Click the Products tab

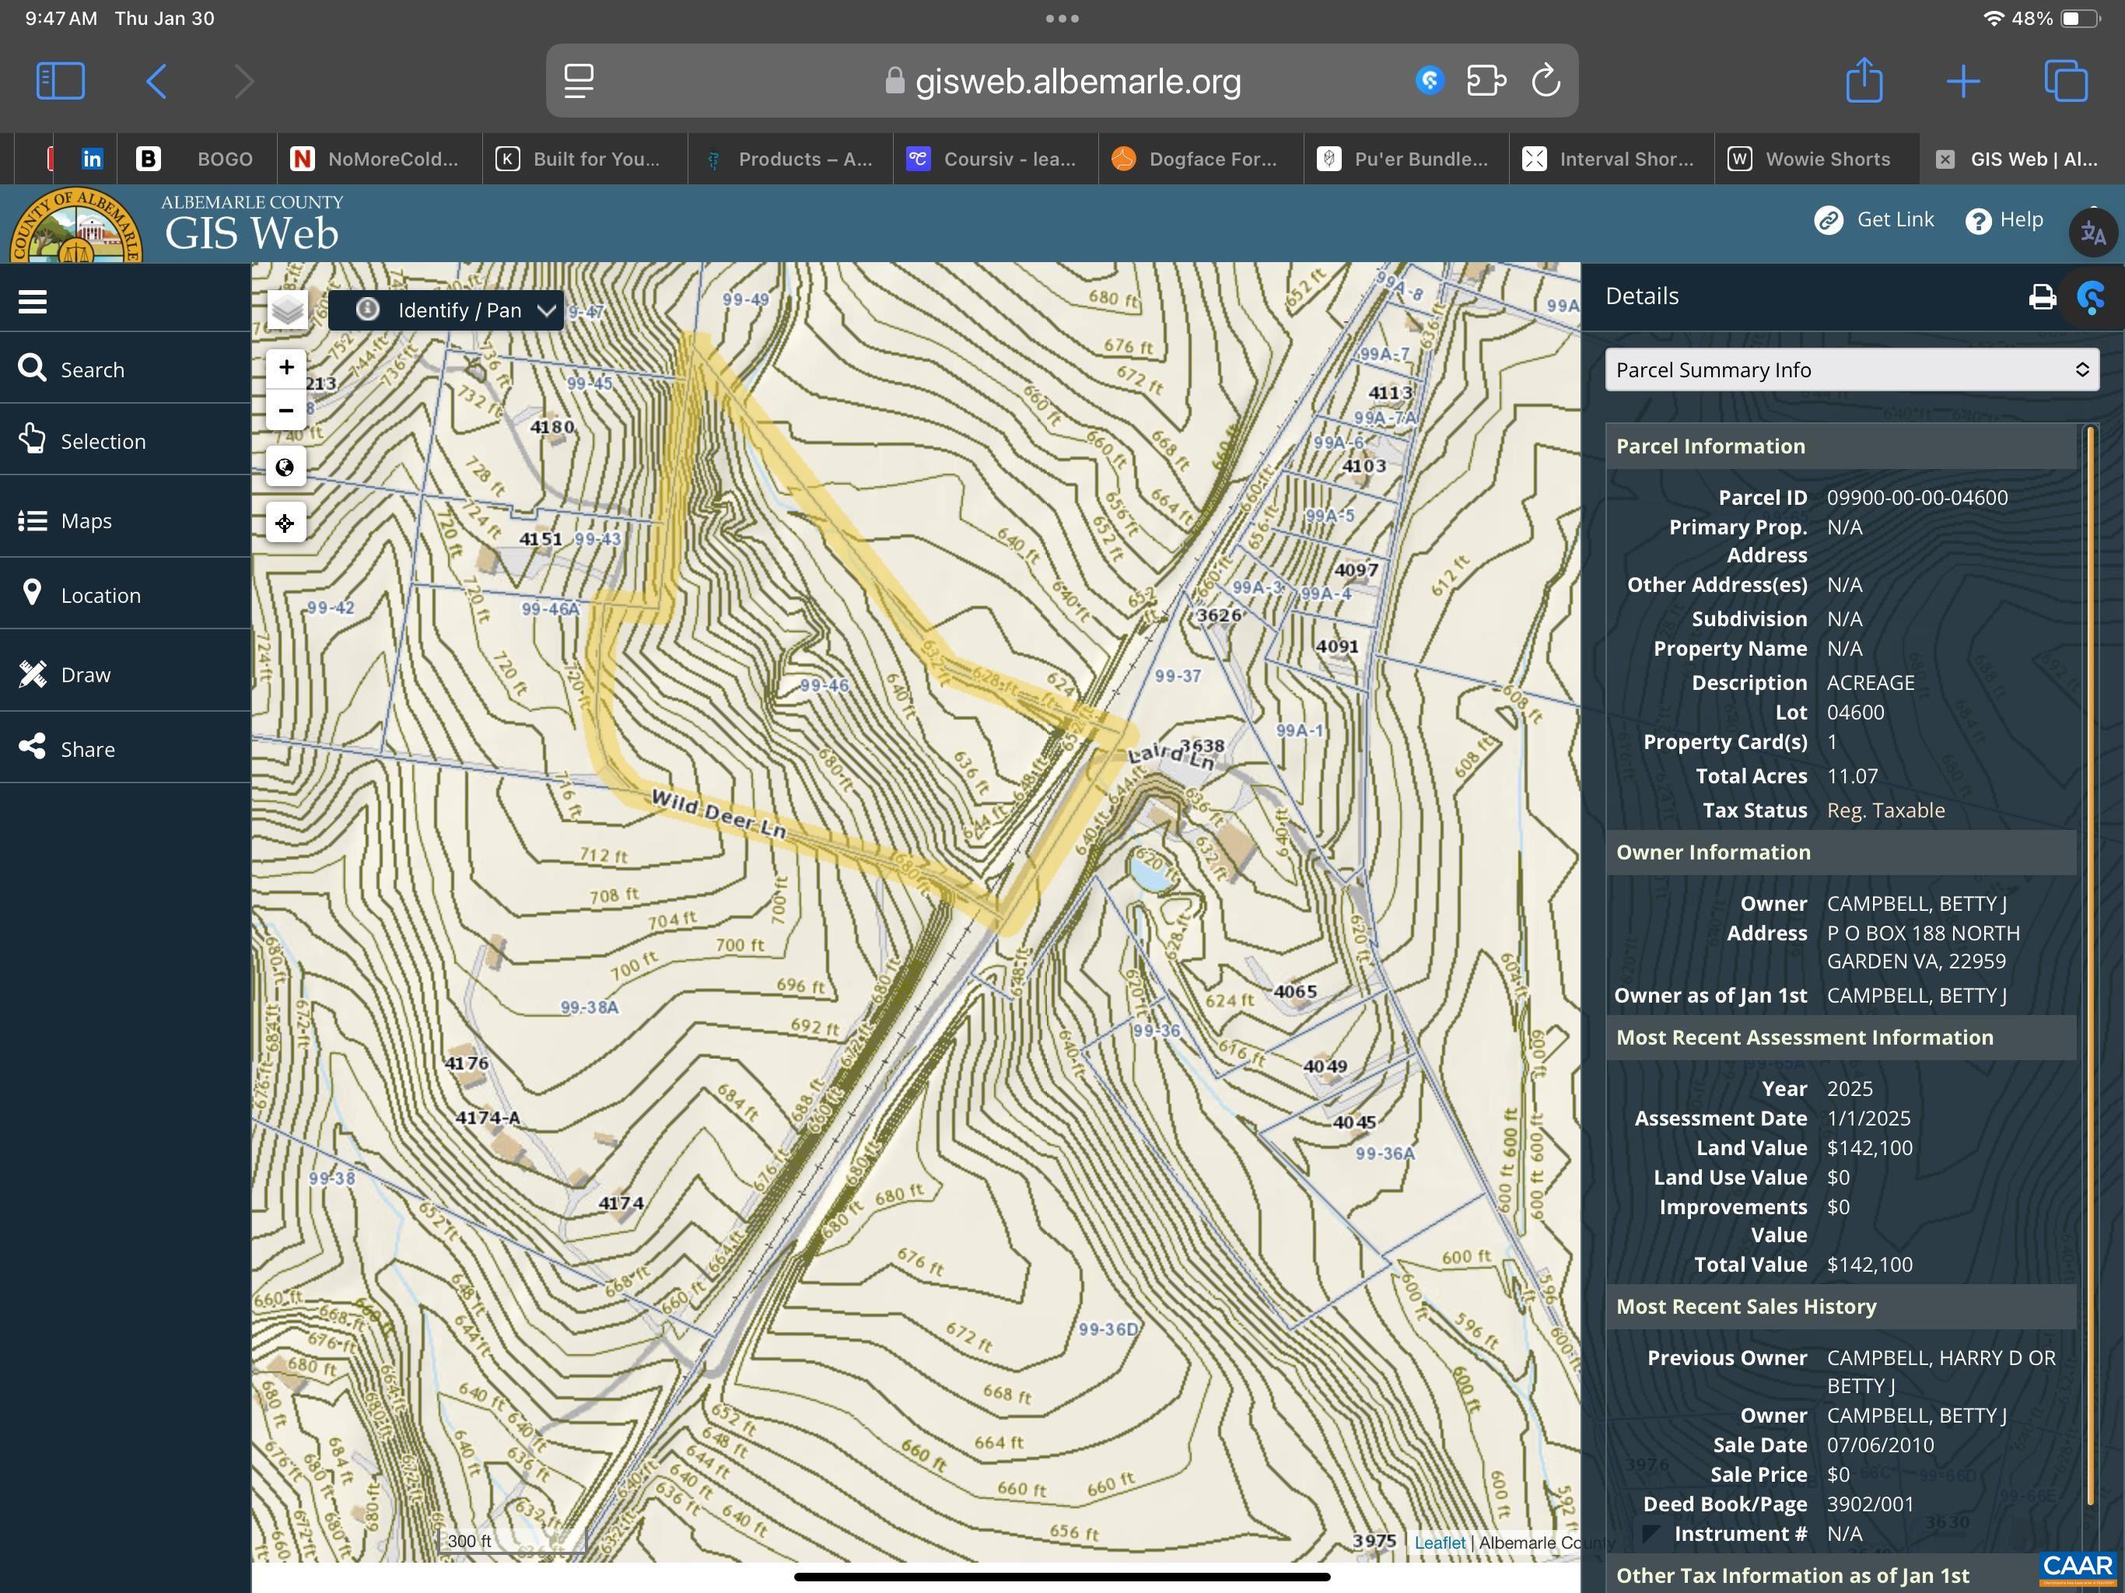(789, 159)
